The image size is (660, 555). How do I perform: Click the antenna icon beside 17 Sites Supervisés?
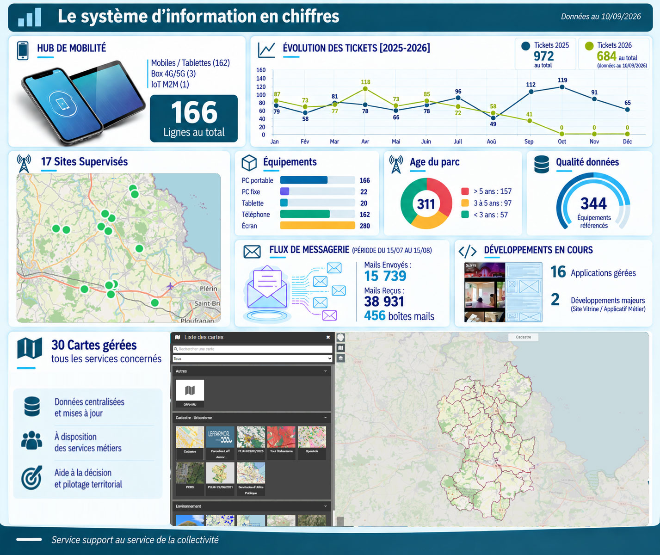[x=24, y=164]
